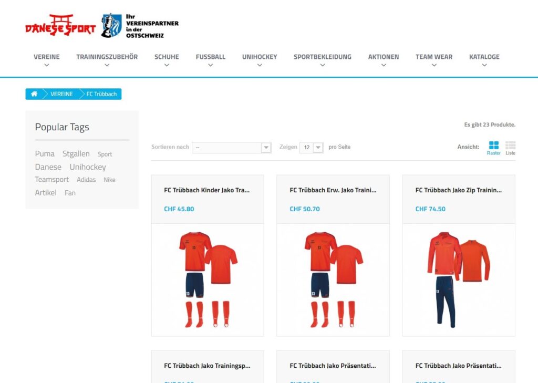
Task: Select the Fan tag
Action: [70, 193]
